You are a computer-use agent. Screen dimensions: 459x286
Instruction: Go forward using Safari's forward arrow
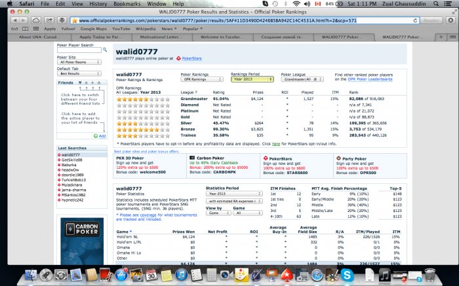click(24, 20)
